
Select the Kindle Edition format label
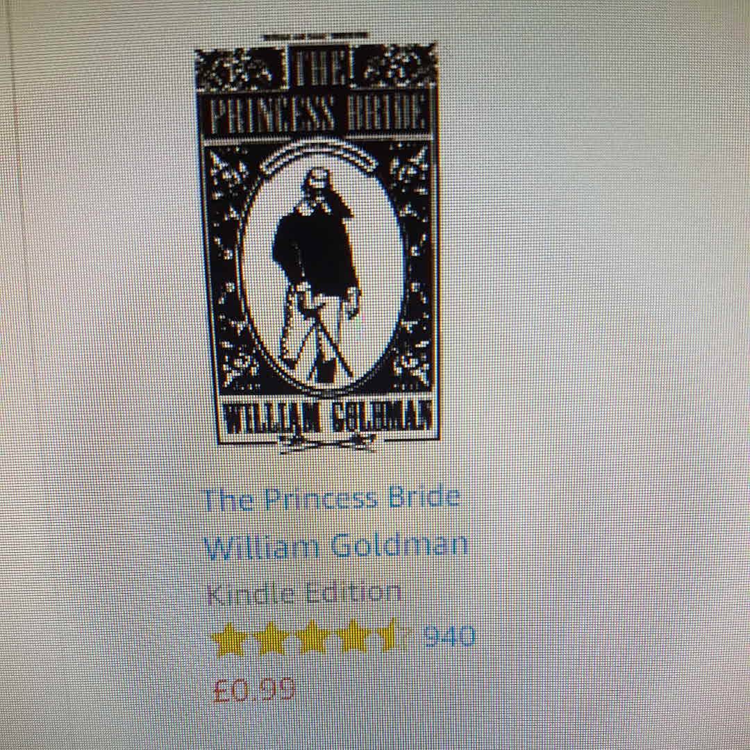pyautogui.click(x=304, y=592)
